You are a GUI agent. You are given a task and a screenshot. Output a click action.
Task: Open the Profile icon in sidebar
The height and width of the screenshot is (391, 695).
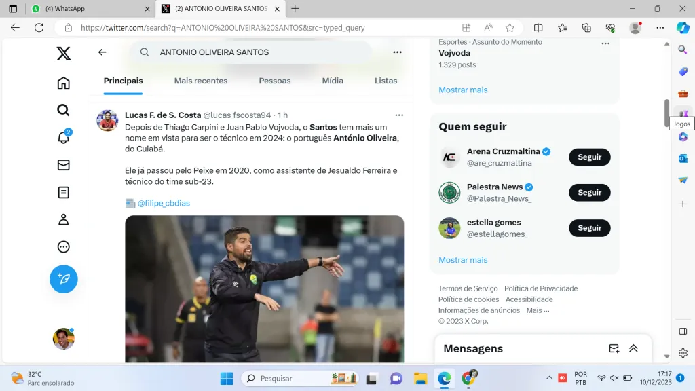[x=63, y=219]
